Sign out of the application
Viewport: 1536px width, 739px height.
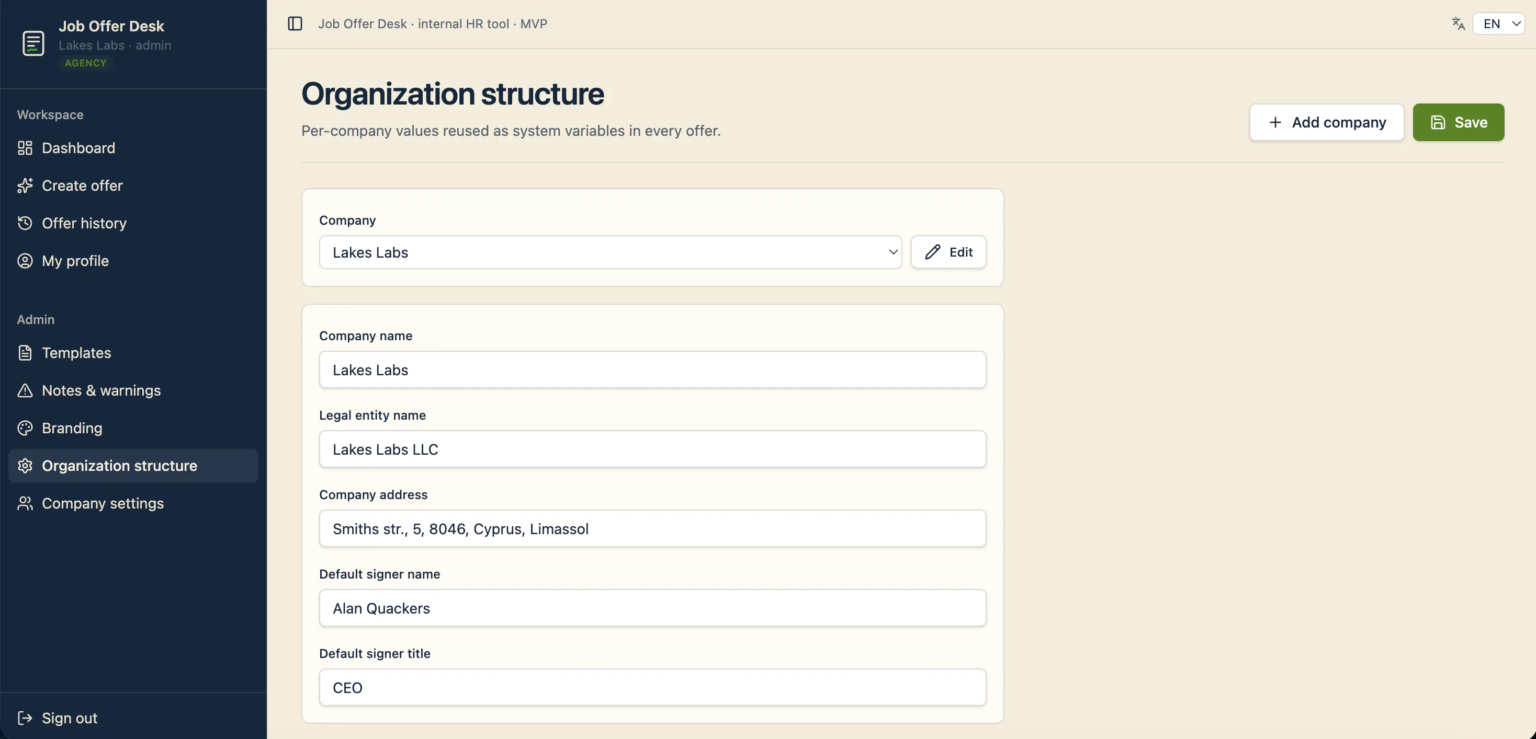click(133, 718)
